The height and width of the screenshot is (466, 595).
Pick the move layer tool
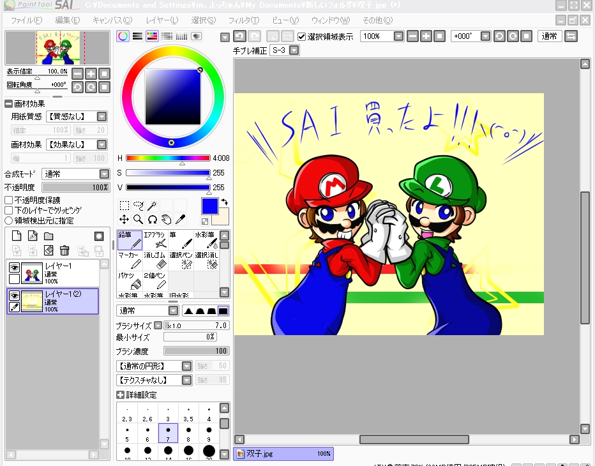coord(124,220)
